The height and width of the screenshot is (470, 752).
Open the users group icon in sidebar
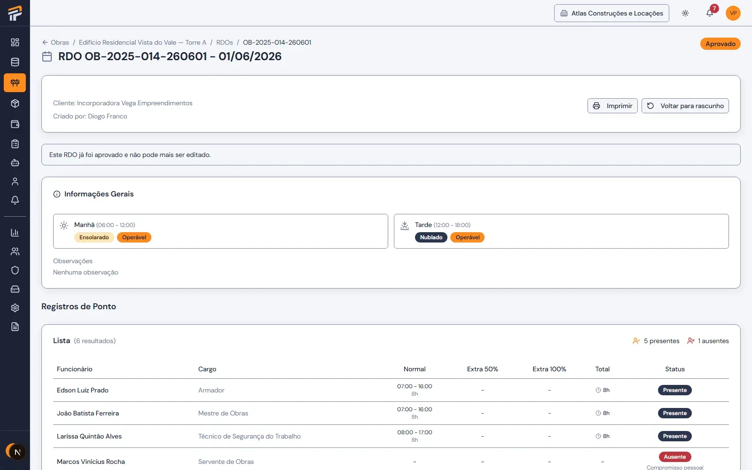click(x=15, y=251)
